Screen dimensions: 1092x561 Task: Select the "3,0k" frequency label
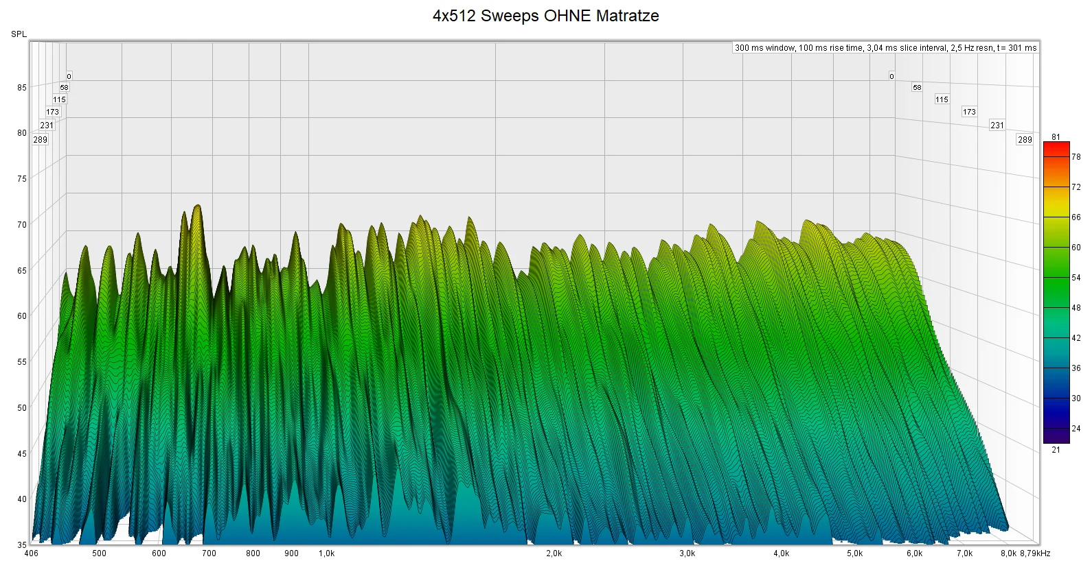point(687,553)
